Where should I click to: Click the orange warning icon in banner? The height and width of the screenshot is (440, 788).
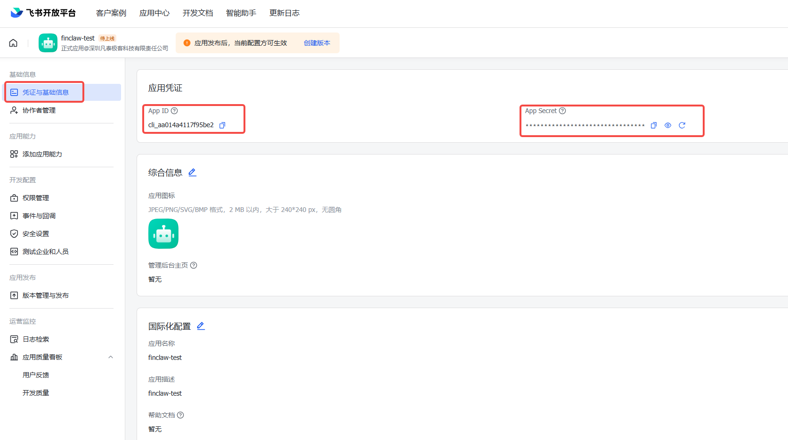(x=187, y=43)
